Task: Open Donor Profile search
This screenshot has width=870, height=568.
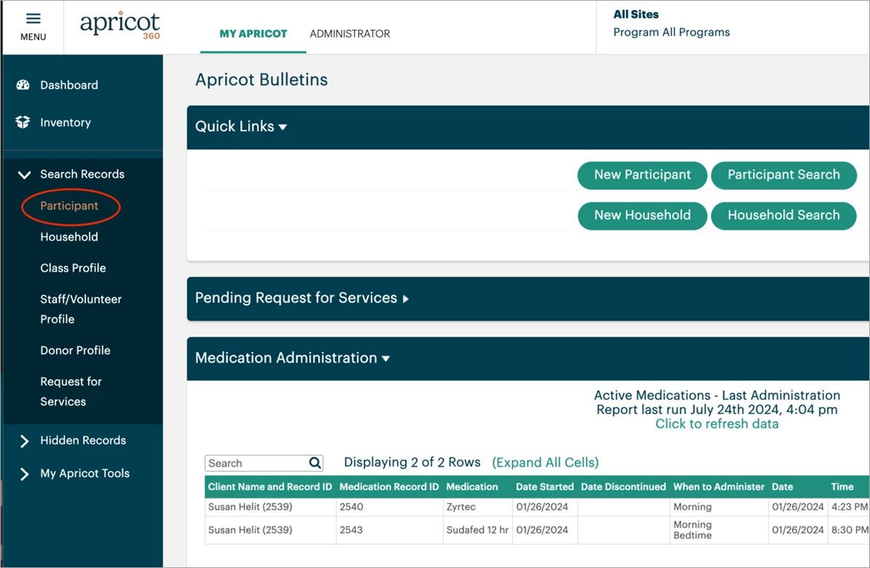Action: click(75, 350)
